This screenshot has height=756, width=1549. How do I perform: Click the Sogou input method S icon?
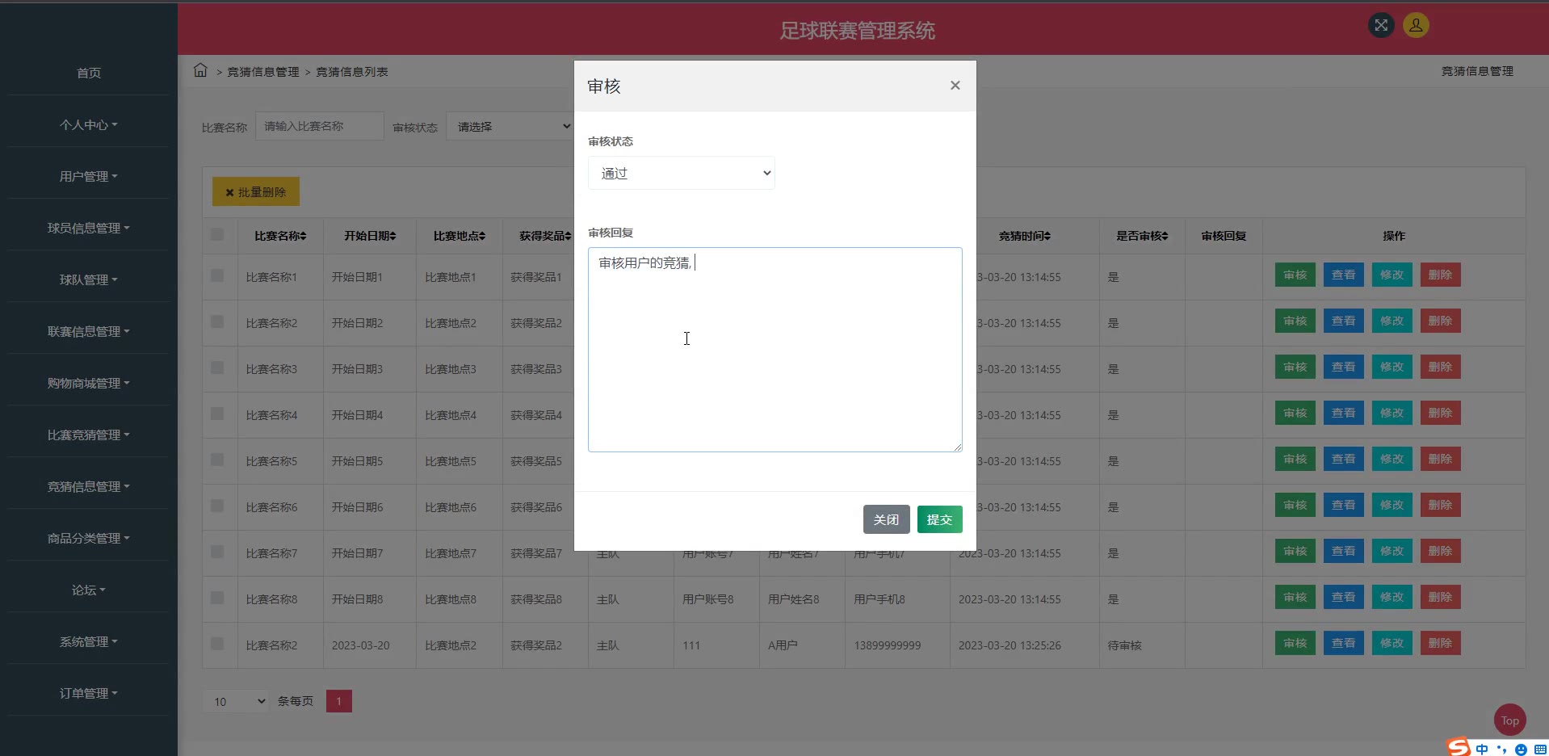(1459, 747)
